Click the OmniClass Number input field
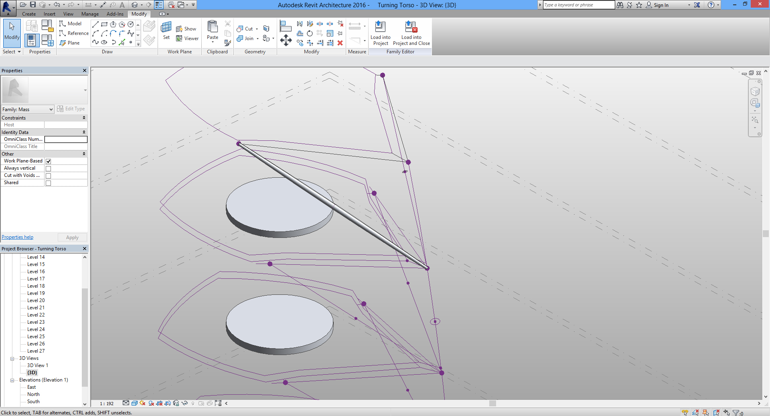 click(66, 139)
